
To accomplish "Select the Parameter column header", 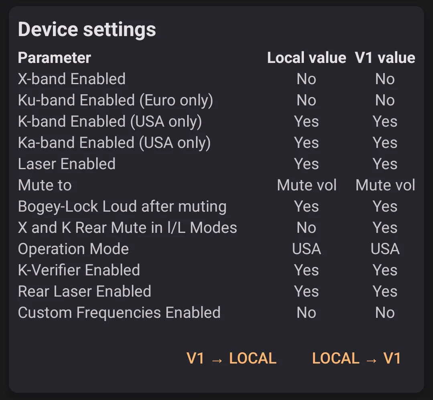I will tap(55, 58).
